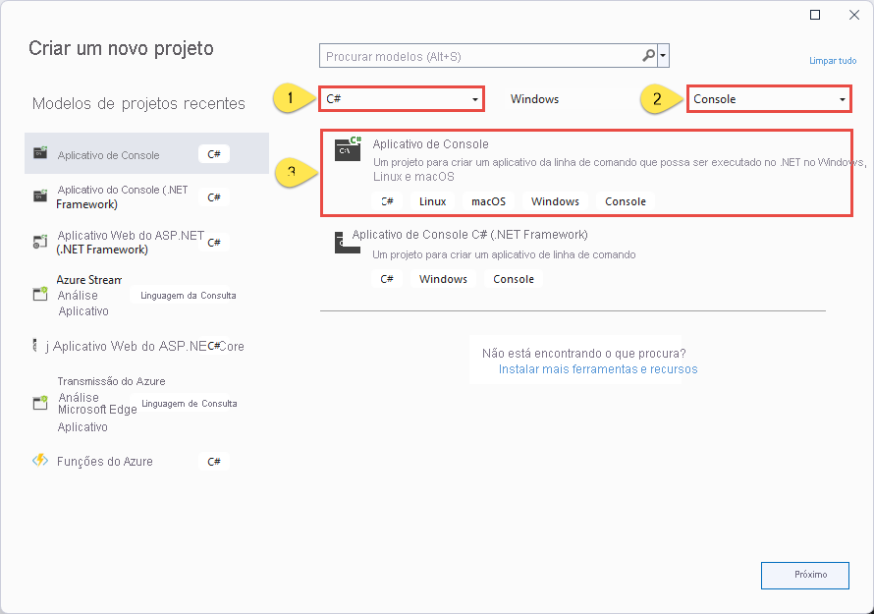Click the Próximo button
Viewport: 874px width, 614px height.
tap(804, 576)
